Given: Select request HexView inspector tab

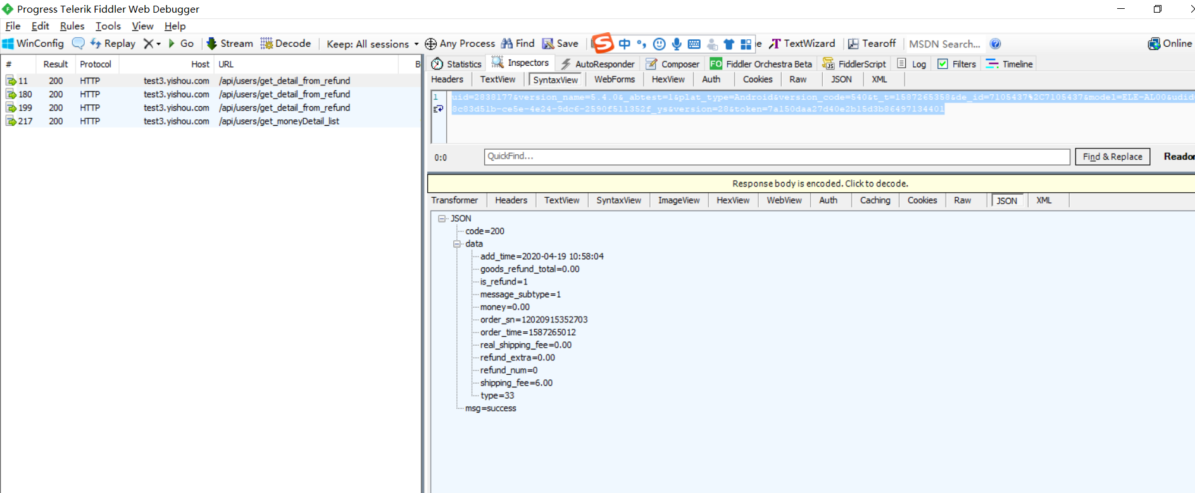Looking at the screenshot, I should pyautogui.click(x=668, y=80).
